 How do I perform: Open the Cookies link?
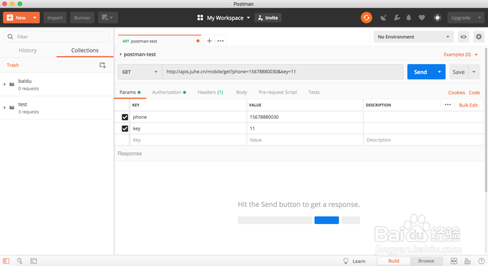point(456,93)
